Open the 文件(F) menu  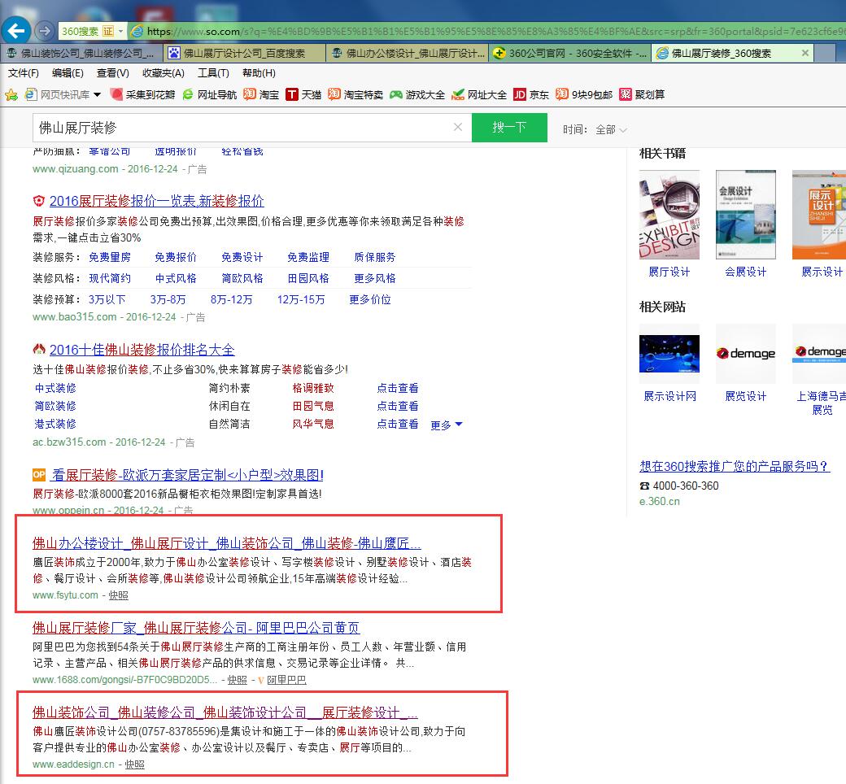click(x=24, y=73)
